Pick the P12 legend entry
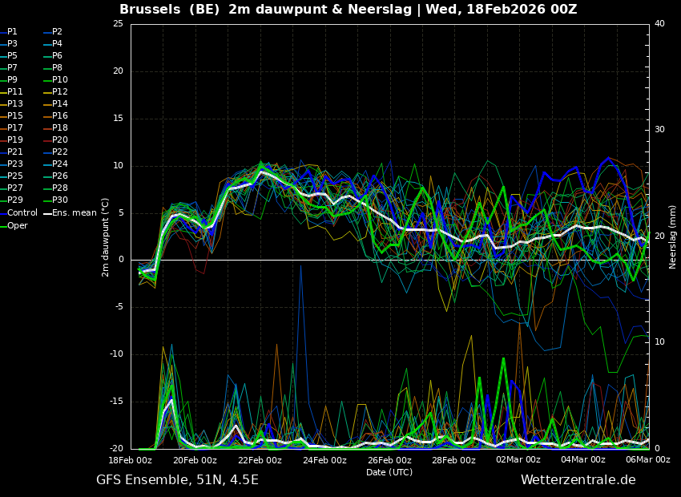The height and width of the screenshot is (497, 681). [56, 91]
